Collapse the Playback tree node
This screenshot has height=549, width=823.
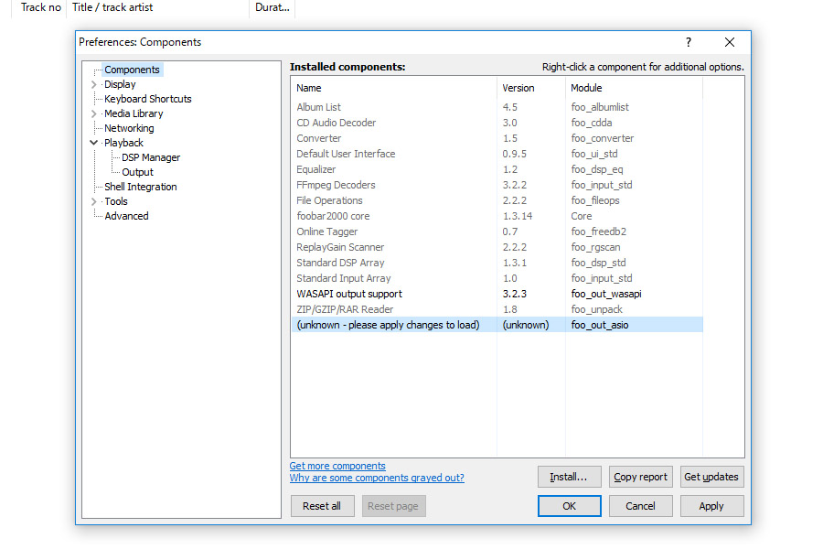pos(93,143)
